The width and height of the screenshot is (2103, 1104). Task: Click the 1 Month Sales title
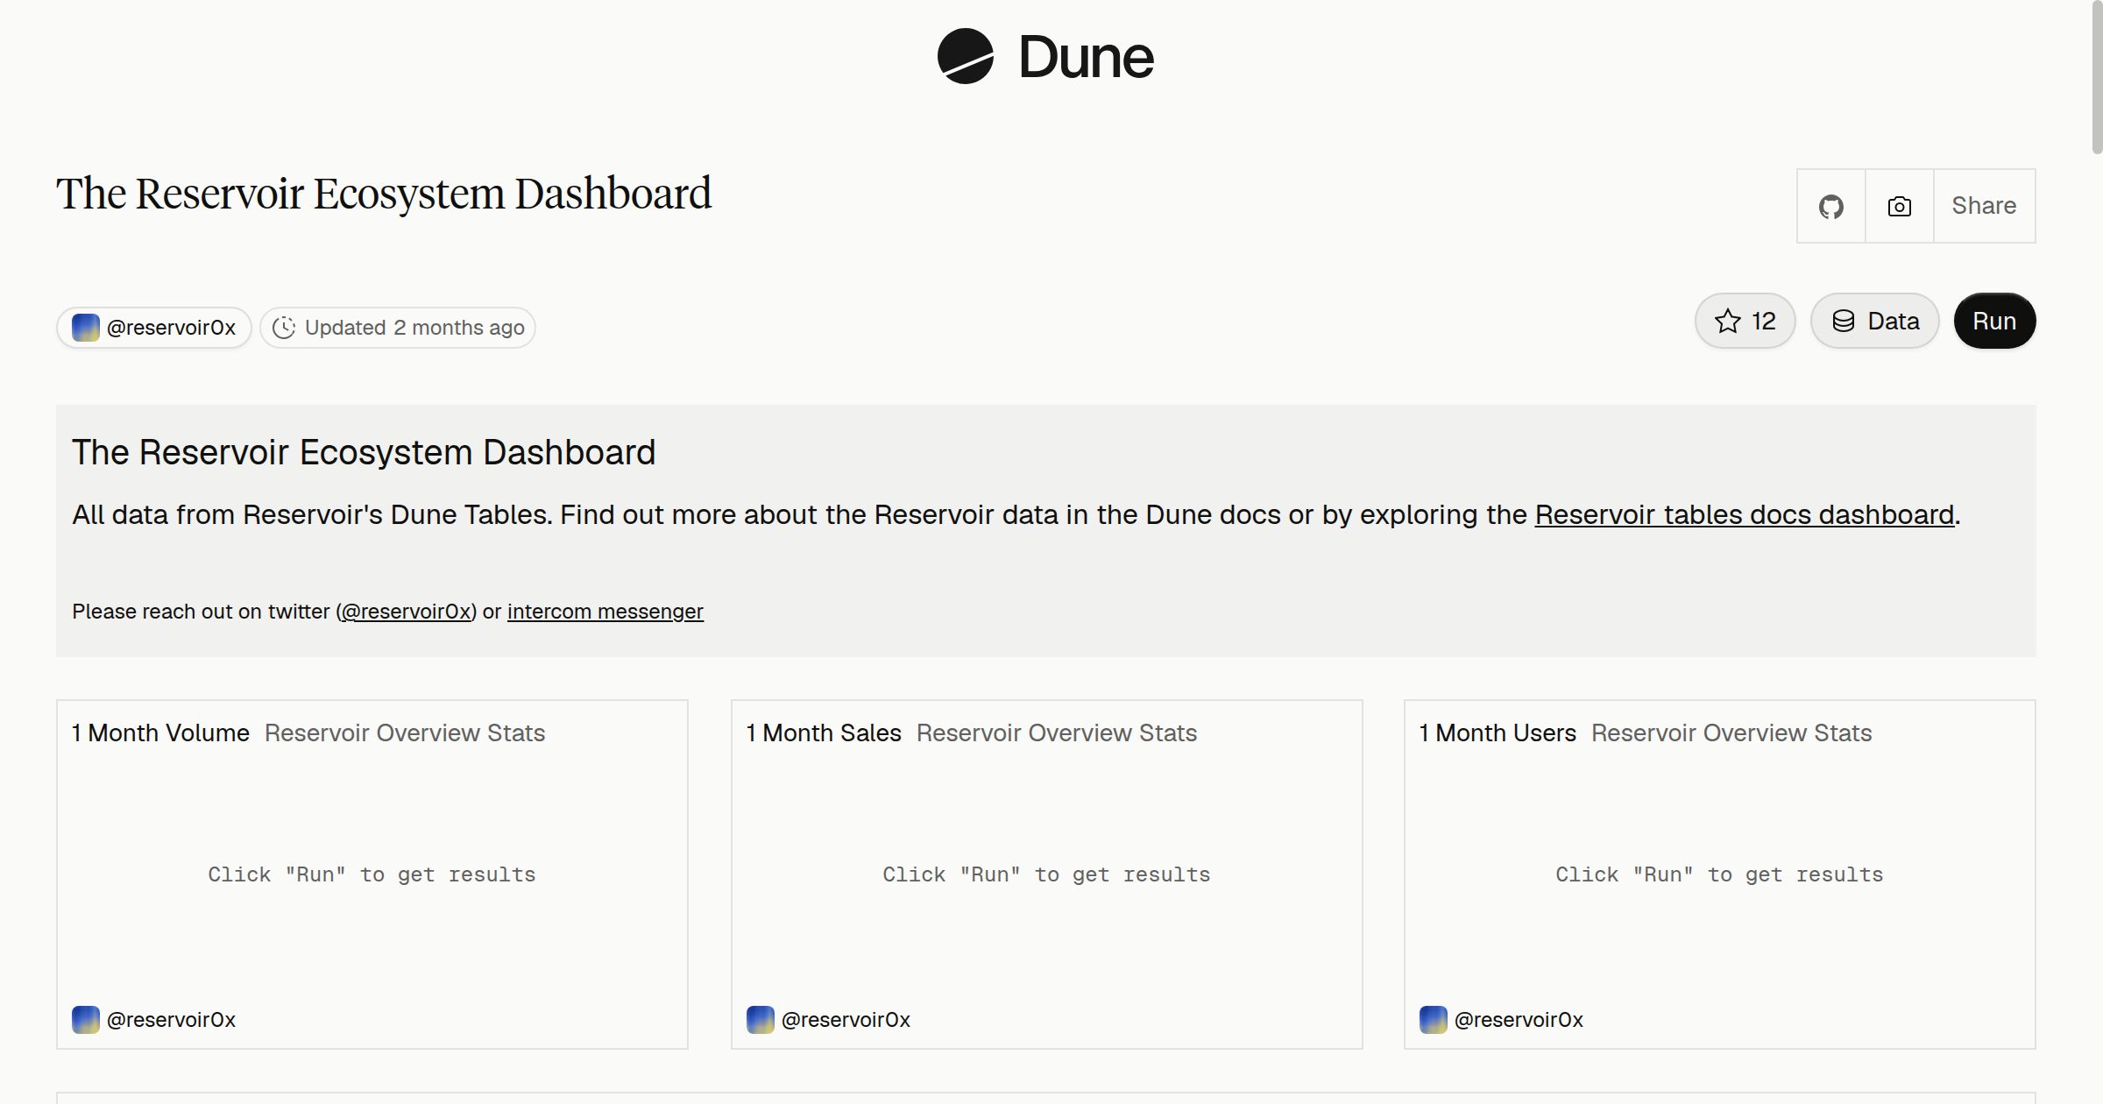click(x=824, y=732)
